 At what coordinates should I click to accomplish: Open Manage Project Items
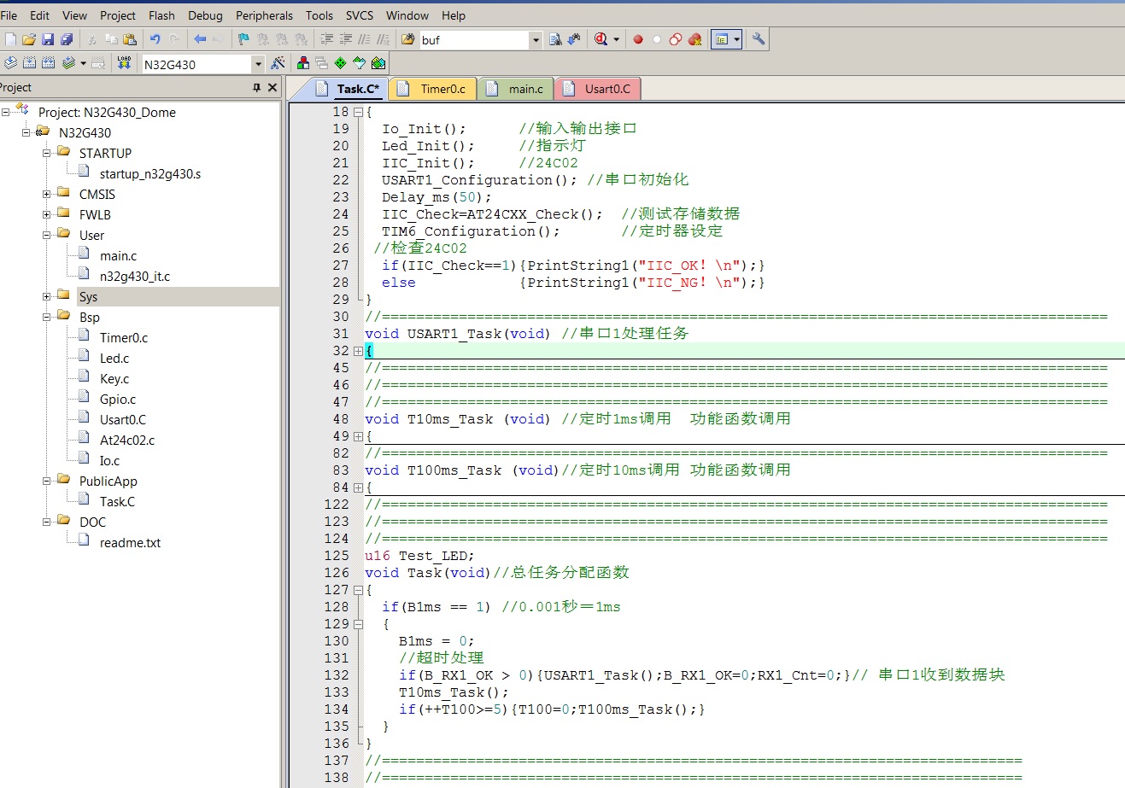click(303, 63)
